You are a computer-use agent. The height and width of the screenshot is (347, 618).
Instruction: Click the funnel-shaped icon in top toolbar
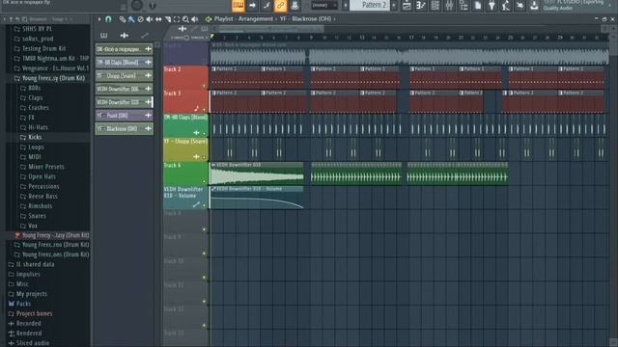[x=492, y=5]
